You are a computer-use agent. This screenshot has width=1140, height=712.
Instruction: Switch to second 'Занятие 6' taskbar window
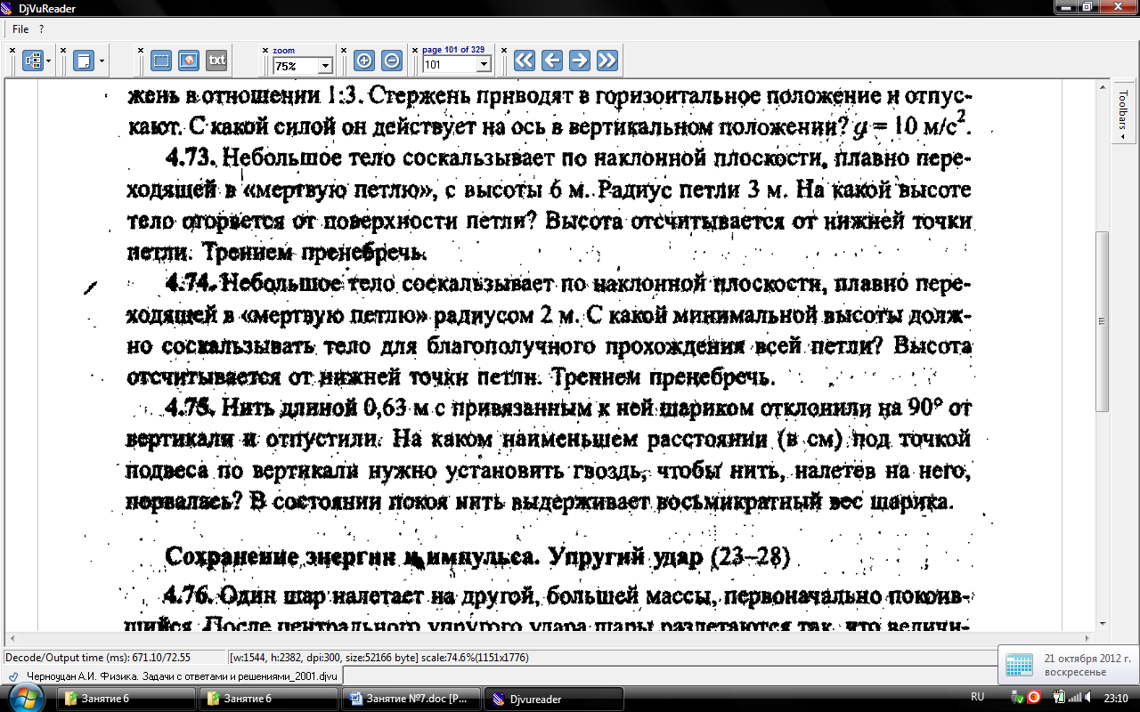point(268,699)
